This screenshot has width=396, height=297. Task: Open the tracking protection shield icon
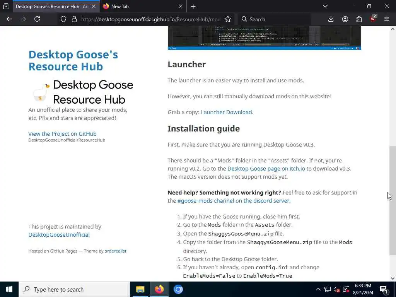(63, 19)
